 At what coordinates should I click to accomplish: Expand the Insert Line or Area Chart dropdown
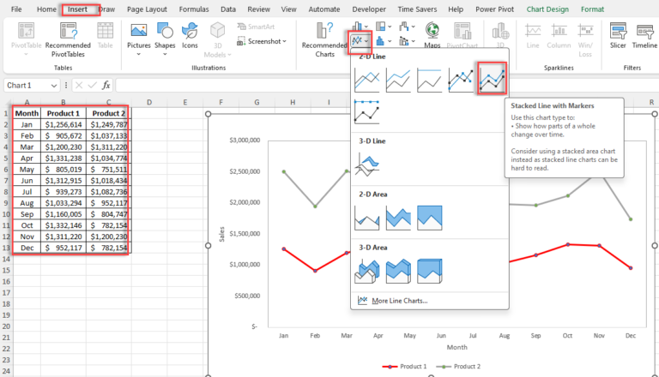[x=360, y=42]
